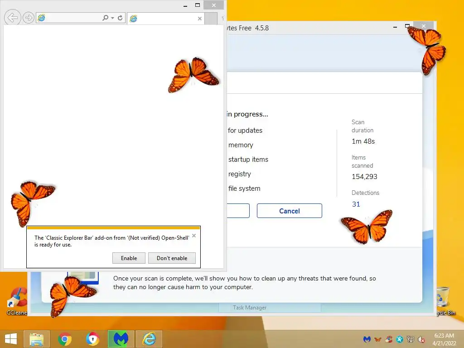464x348 pixels.
Task: Choose Don't enable for the add-on
Action: tap(172, 258)
